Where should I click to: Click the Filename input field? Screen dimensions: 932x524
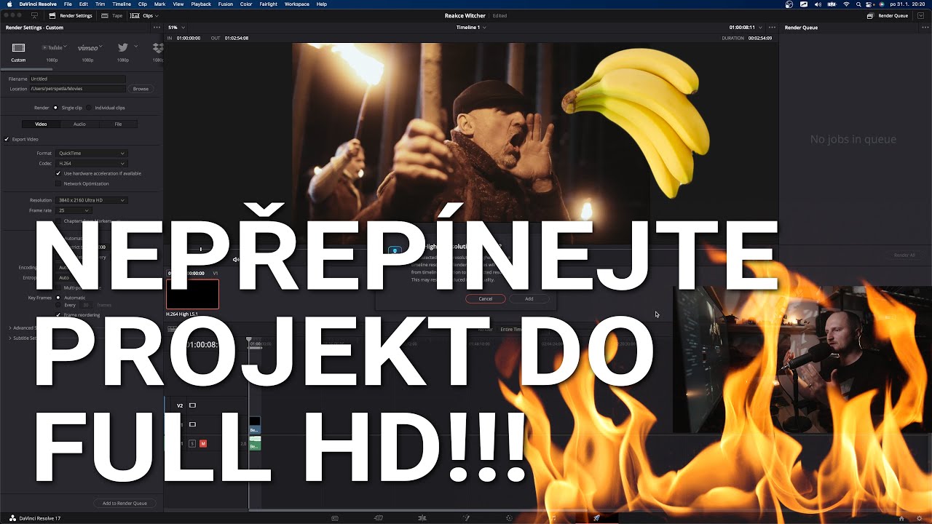pos(78,79)
